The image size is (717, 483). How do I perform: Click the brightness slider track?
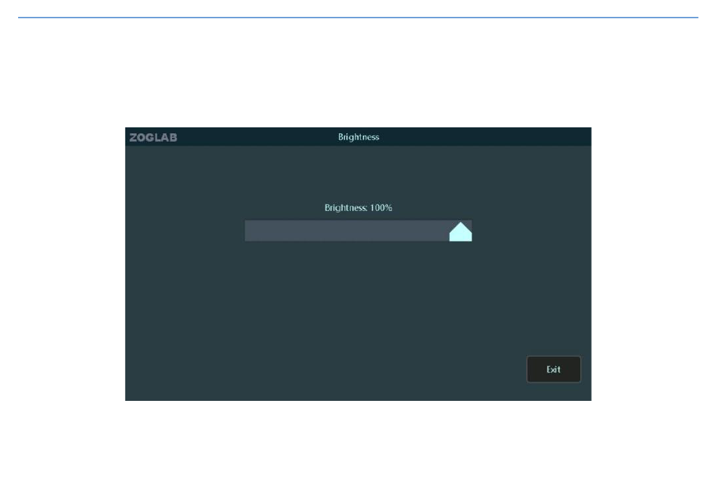(x=358, y=231)
